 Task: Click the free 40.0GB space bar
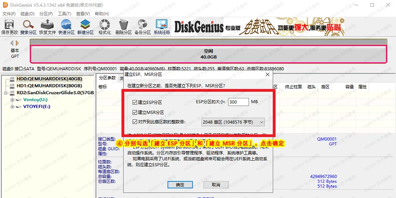click(x=208, y=54)
